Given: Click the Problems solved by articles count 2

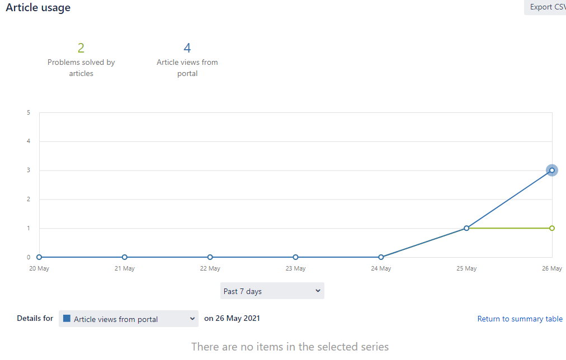Looking at the screenshot, I should pos(81,48).
